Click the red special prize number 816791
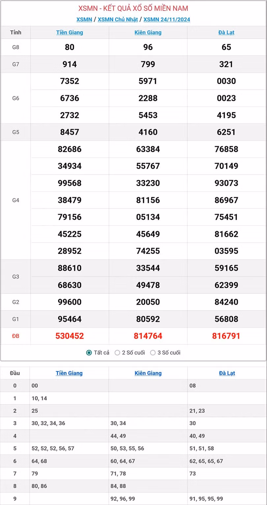This screenshot has width=267, height=505. (x=226, y=336)
